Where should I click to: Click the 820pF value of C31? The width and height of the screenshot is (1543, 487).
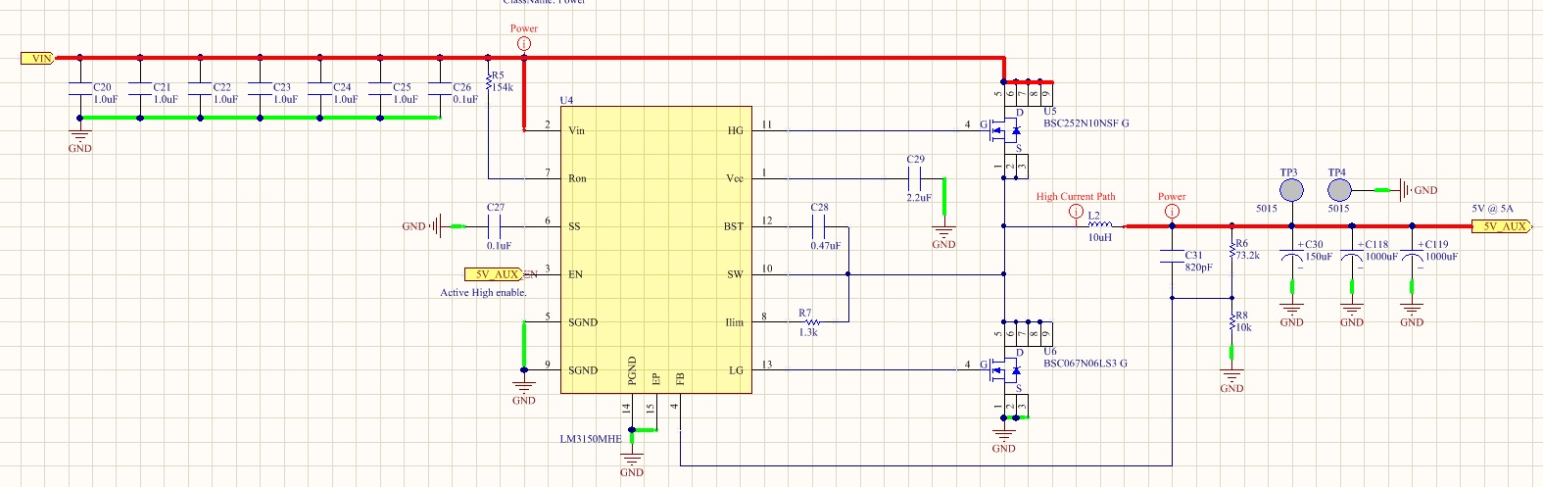coord(1198,267)
